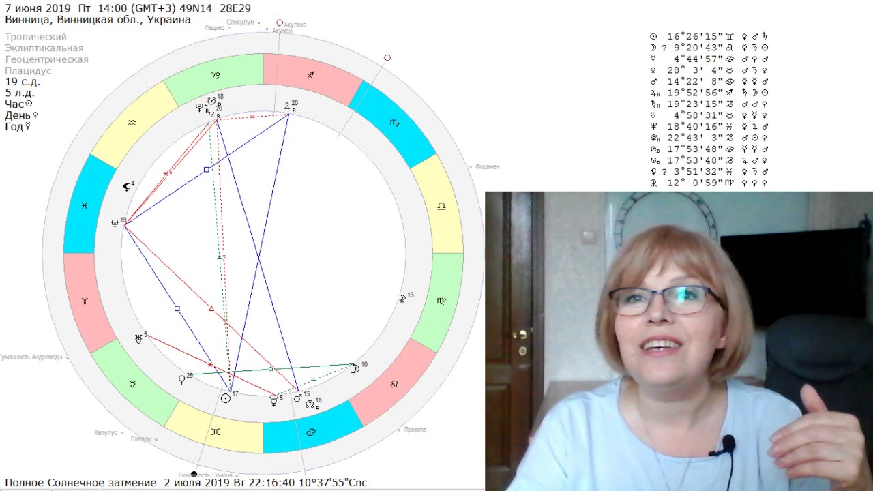
Task: Select the Aries sign pink segment
Action: 85,301
